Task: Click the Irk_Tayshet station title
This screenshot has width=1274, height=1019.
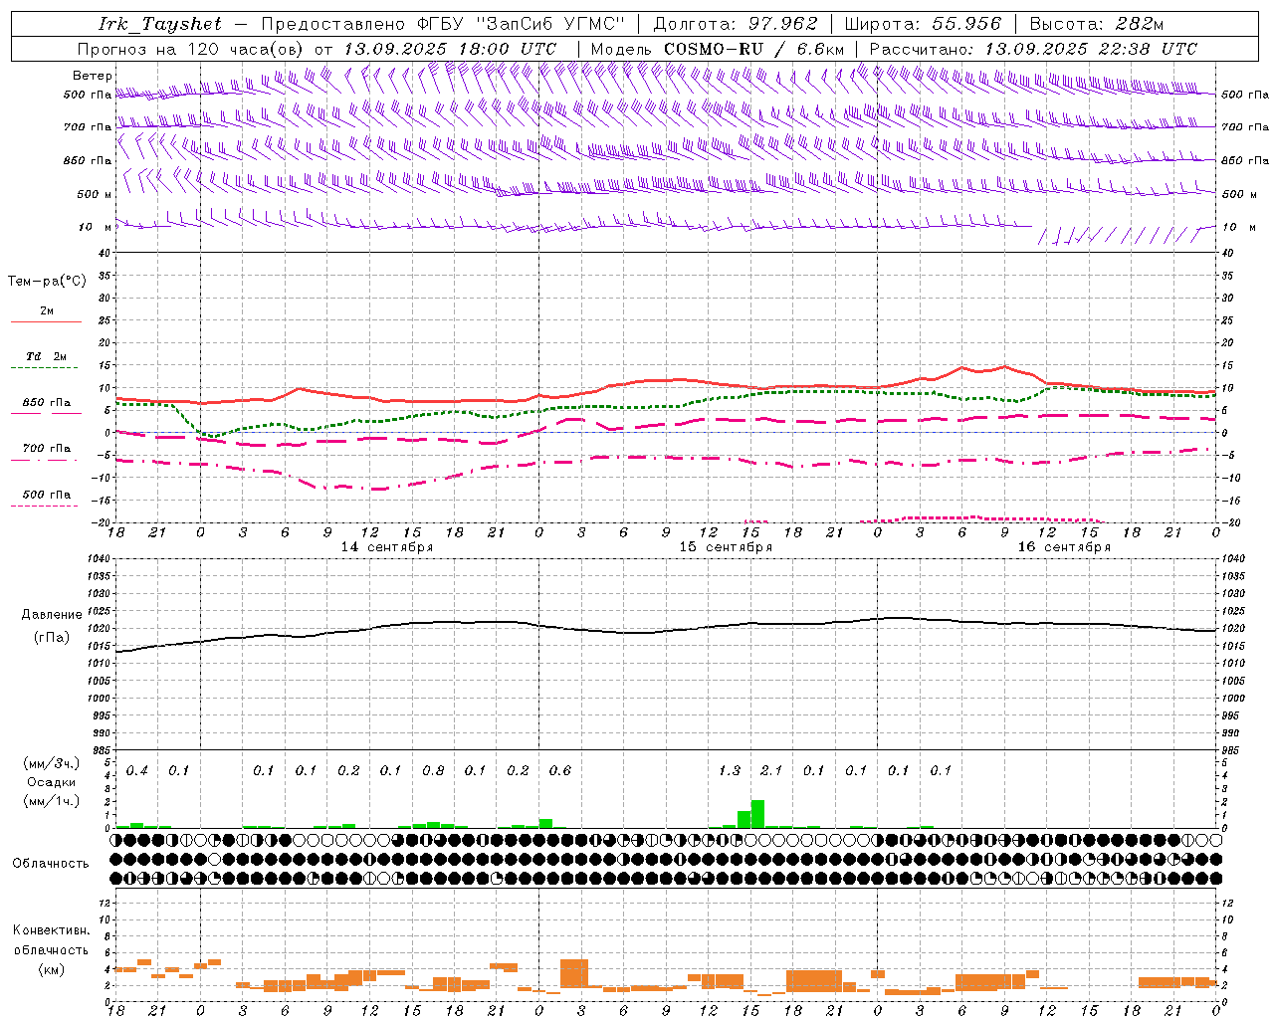Action: pyautogui.click(x=160, y=25)
